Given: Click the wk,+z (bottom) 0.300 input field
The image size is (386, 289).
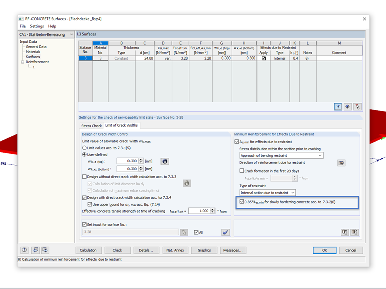Looking at the screenshot, I should (x=127, y=169).
